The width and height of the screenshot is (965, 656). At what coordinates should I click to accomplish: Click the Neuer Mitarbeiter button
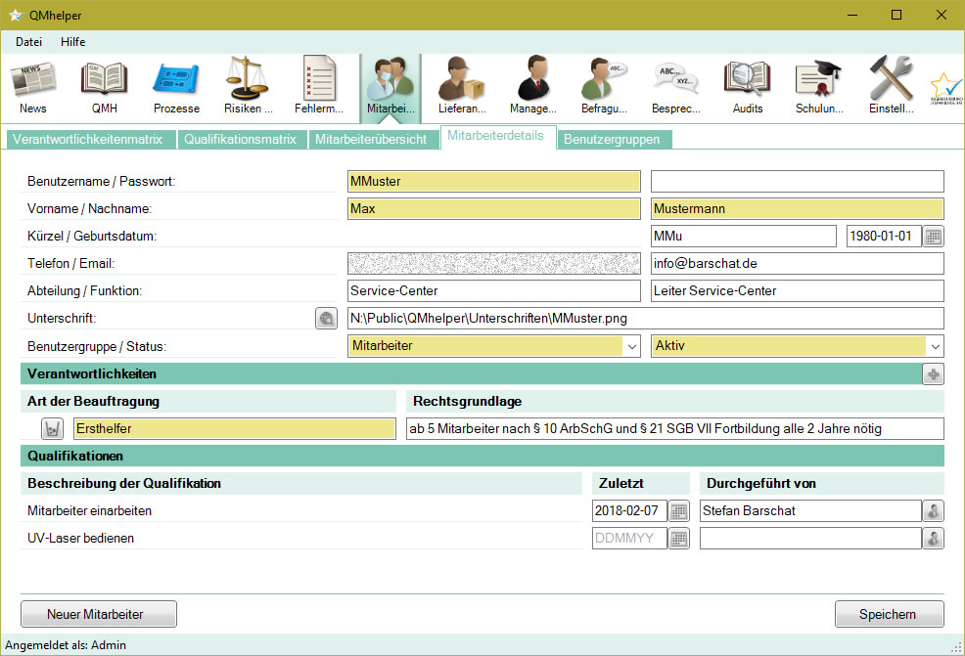(x=98, y=614)
